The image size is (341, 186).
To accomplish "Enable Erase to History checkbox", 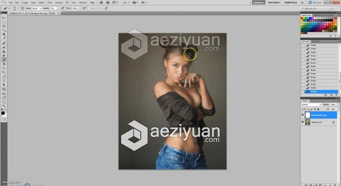I will tap(89, 8).
